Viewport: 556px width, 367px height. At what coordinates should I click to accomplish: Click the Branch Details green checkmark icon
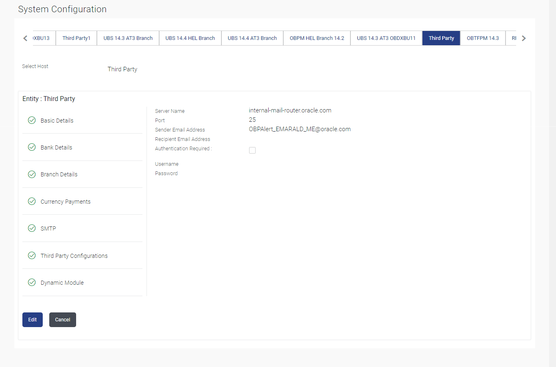point(32,174)
